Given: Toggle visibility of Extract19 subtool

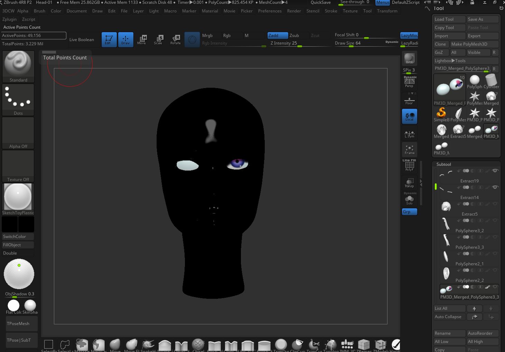Looking at the screenshot, I should coord(495,171).
